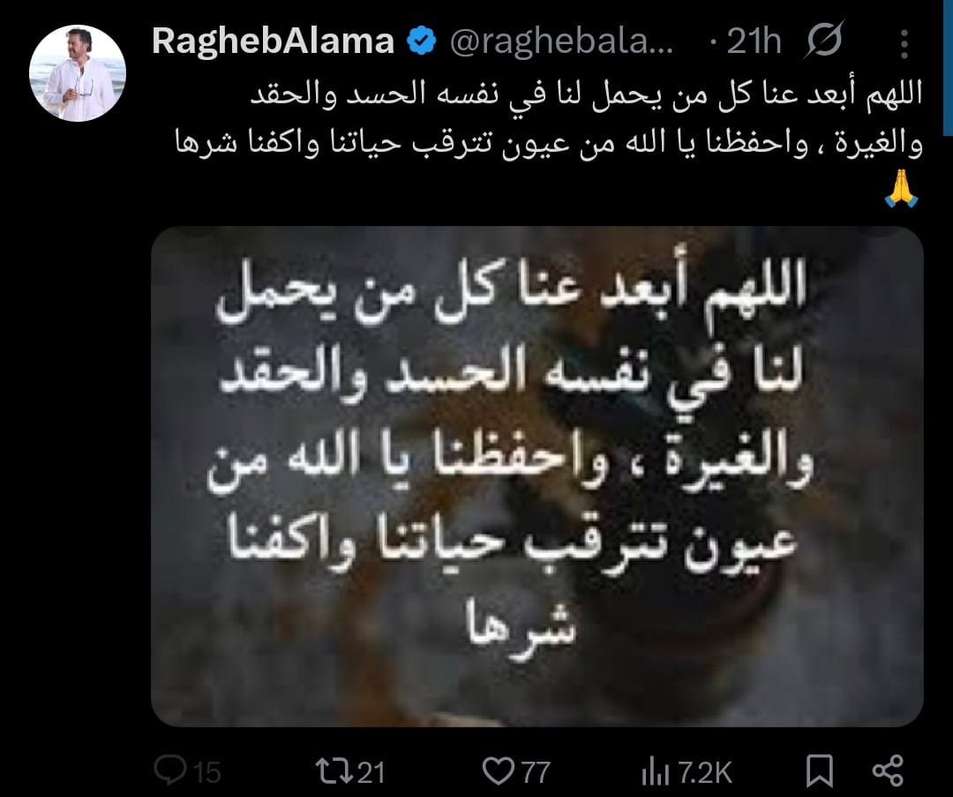This screenshot has height=797, width=953.
Task: View analytics via bar chart icon
Action: 655,773
